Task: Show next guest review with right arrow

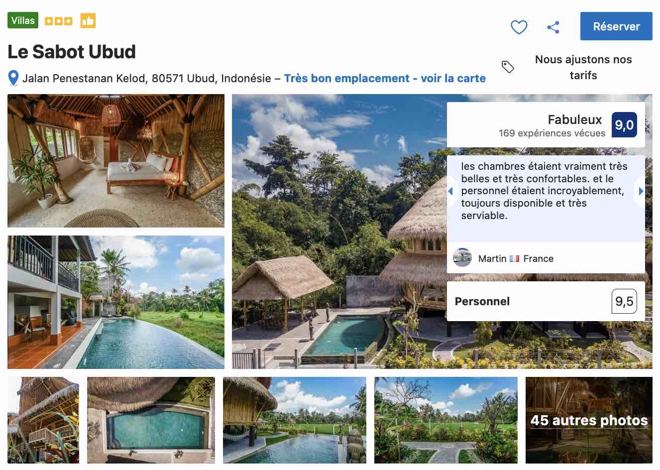Action: [641, 191]
